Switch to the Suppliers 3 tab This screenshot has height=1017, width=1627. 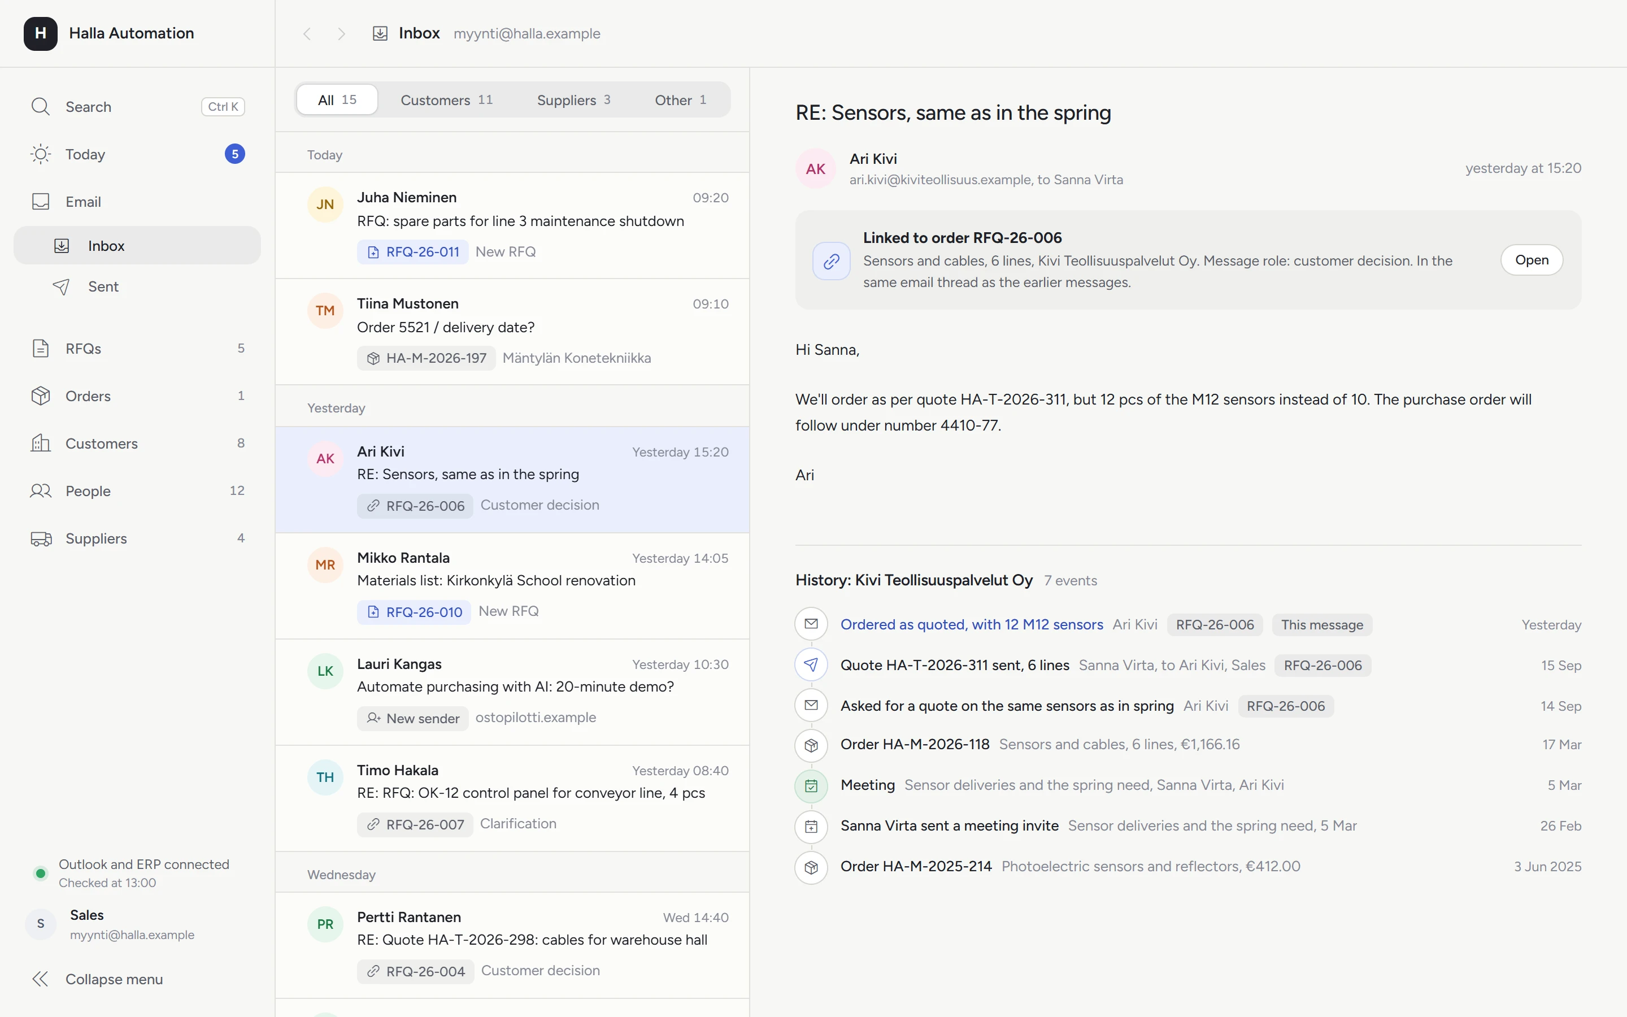pyautogui.click(x=573, y=99)
